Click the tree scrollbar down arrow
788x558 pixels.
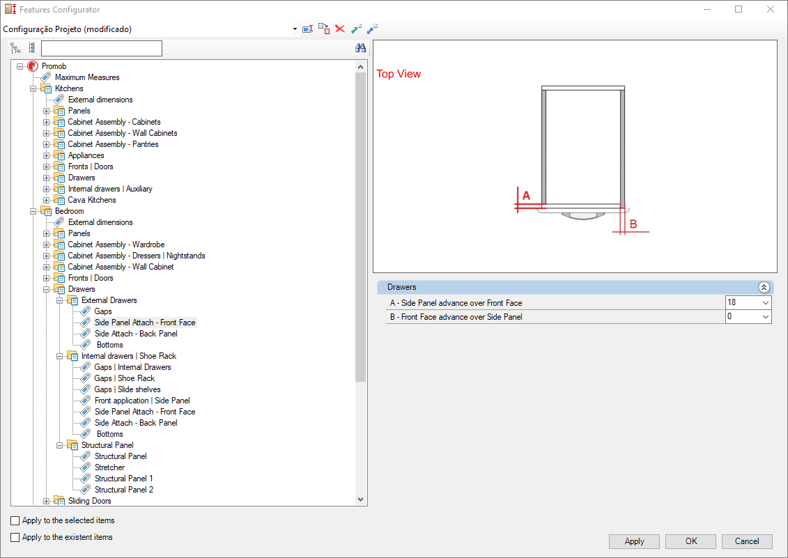(360, 499)
